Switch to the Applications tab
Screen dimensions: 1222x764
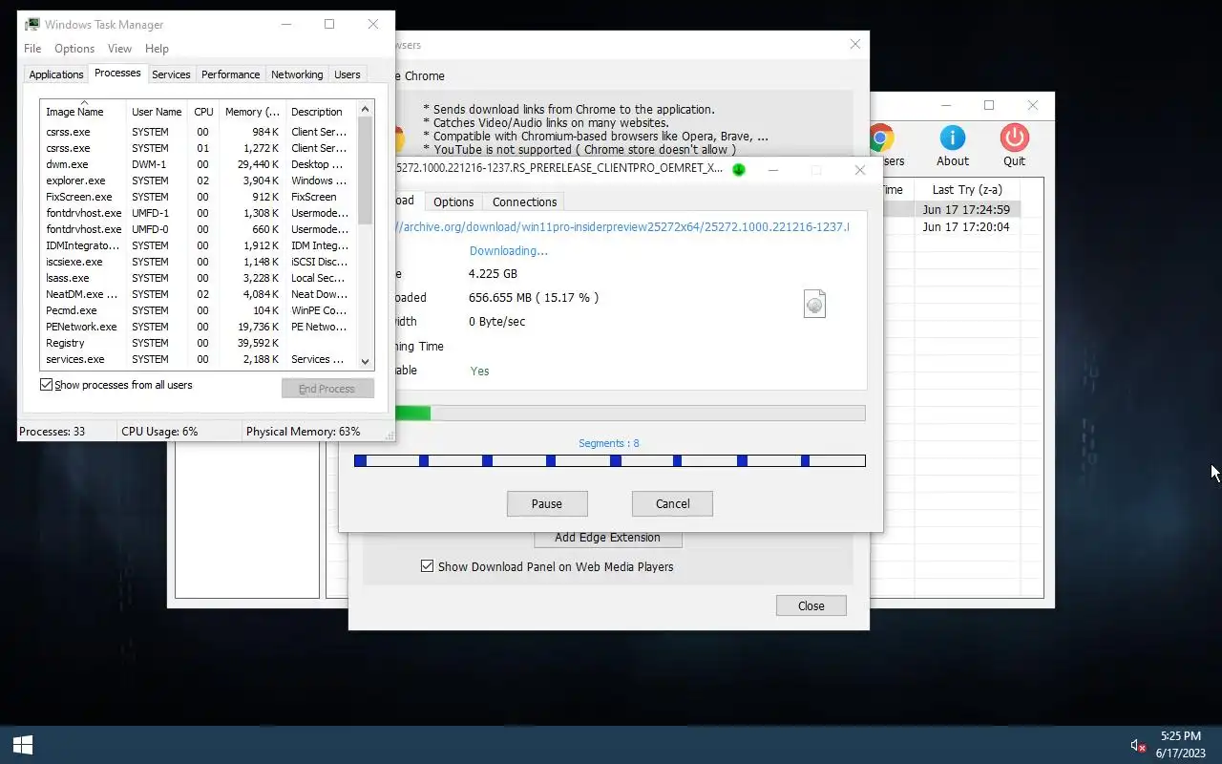pos(56,74)
